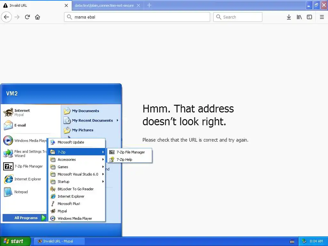Screen dimensions: 328x246
Task: Open Files and Settings Transfer Wizard
Action: 25,153
